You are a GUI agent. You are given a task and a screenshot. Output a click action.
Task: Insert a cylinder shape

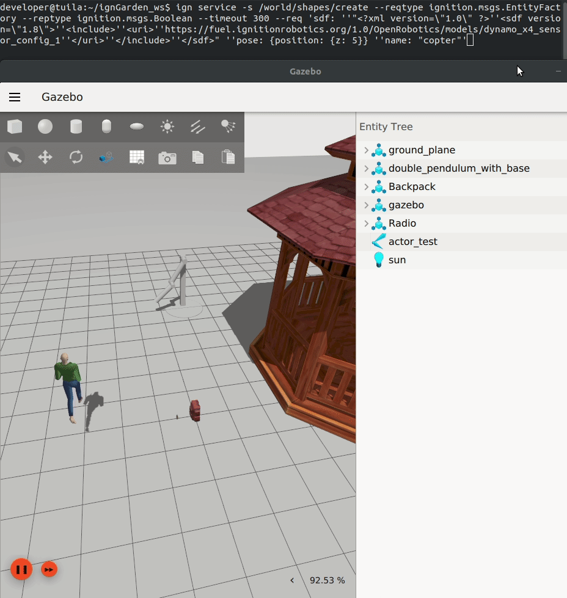[76, 126]
